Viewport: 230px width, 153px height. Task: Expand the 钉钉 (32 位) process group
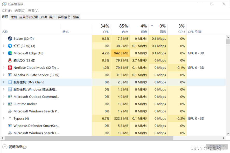pyautogui.click(x=4, y=46)
